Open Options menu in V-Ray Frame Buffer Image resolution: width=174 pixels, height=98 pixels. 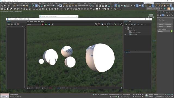click(x=42, y=22)
